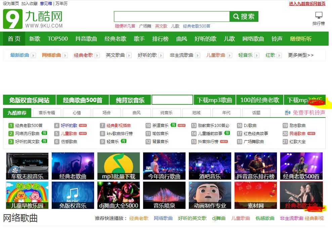The width and height of the screenshot is (332, 228).
Task: Switch to the 心情 tab
Action: click(77, 113)
